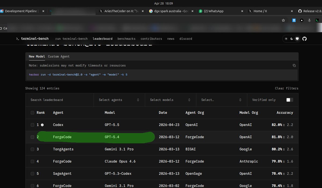322x188 pixels.
Task: Click the harbor run command text
Action: (x=78, y=74)
